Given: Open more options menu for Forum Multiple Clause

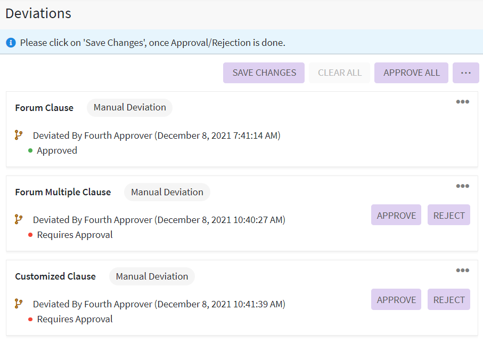Looking at the screenshot, I should pos(462,186).
